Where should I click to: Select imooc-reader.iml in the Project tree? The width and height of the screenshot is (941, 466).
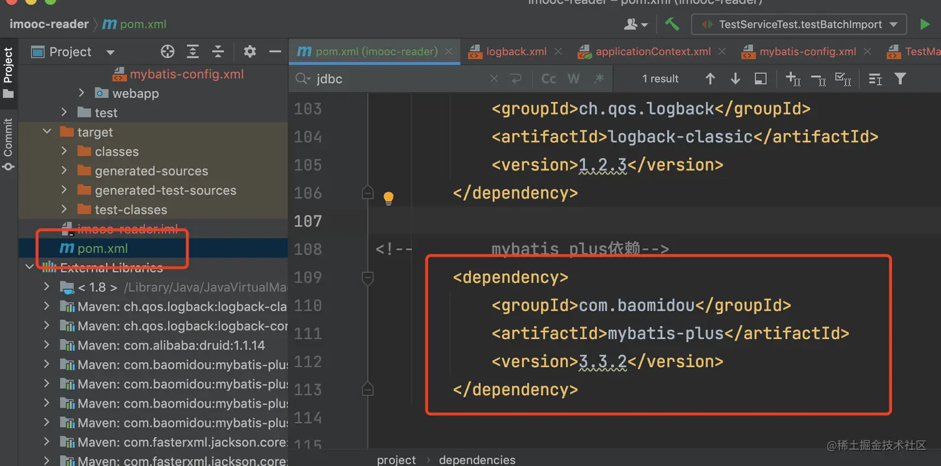click(x=153, y=228)
